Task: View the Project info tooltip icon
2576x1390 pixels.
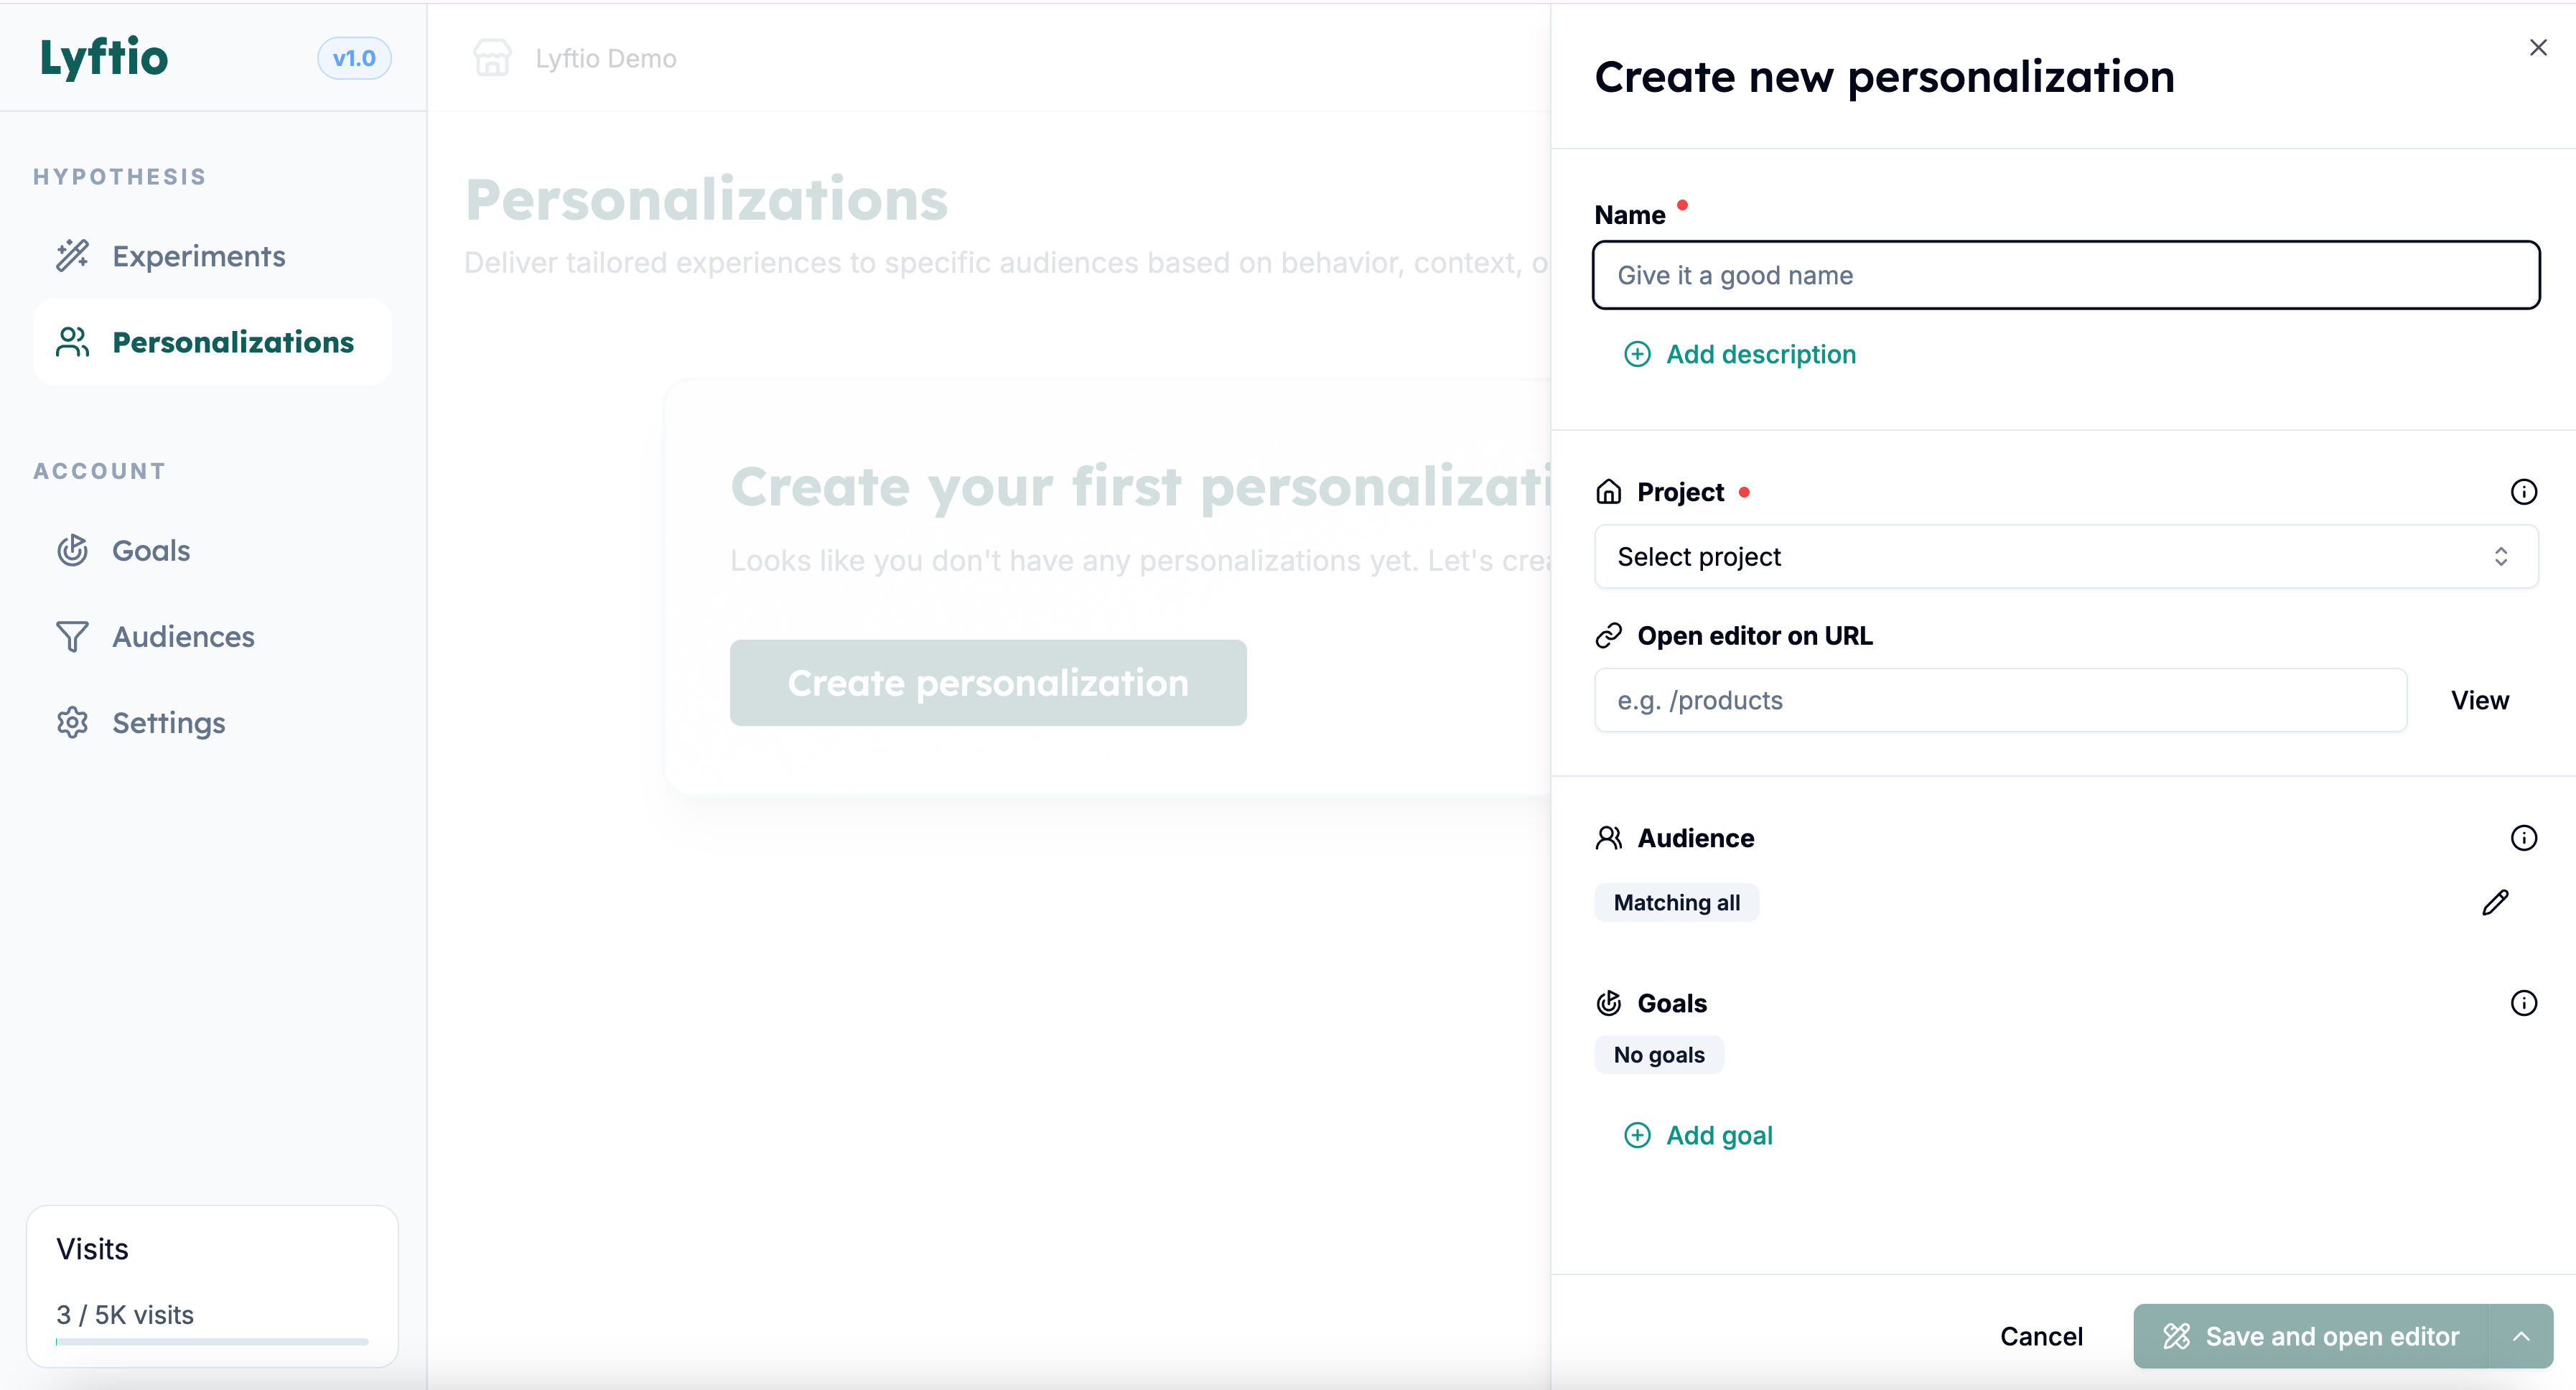Action: tap(2524, 491)
